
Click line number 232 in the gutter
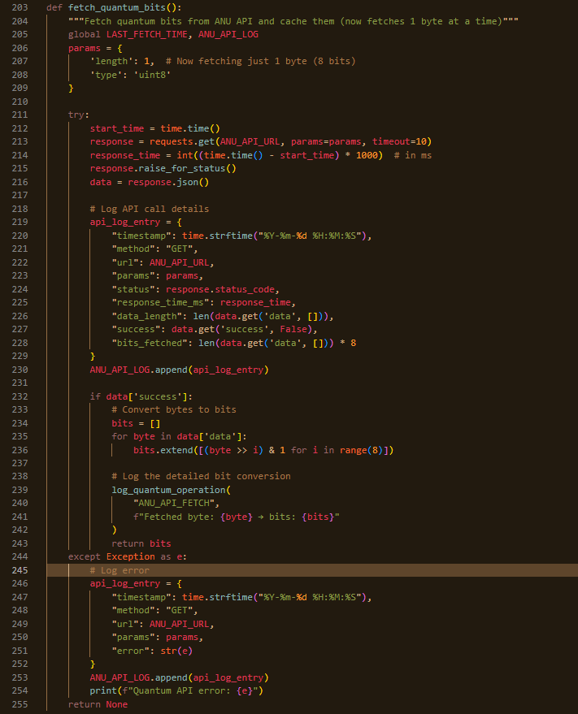click(20, 396)
